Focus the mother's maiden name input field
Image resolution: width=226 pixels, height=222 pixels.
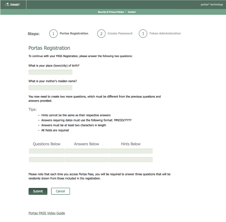pyautogui.click(x=50, y=88)
